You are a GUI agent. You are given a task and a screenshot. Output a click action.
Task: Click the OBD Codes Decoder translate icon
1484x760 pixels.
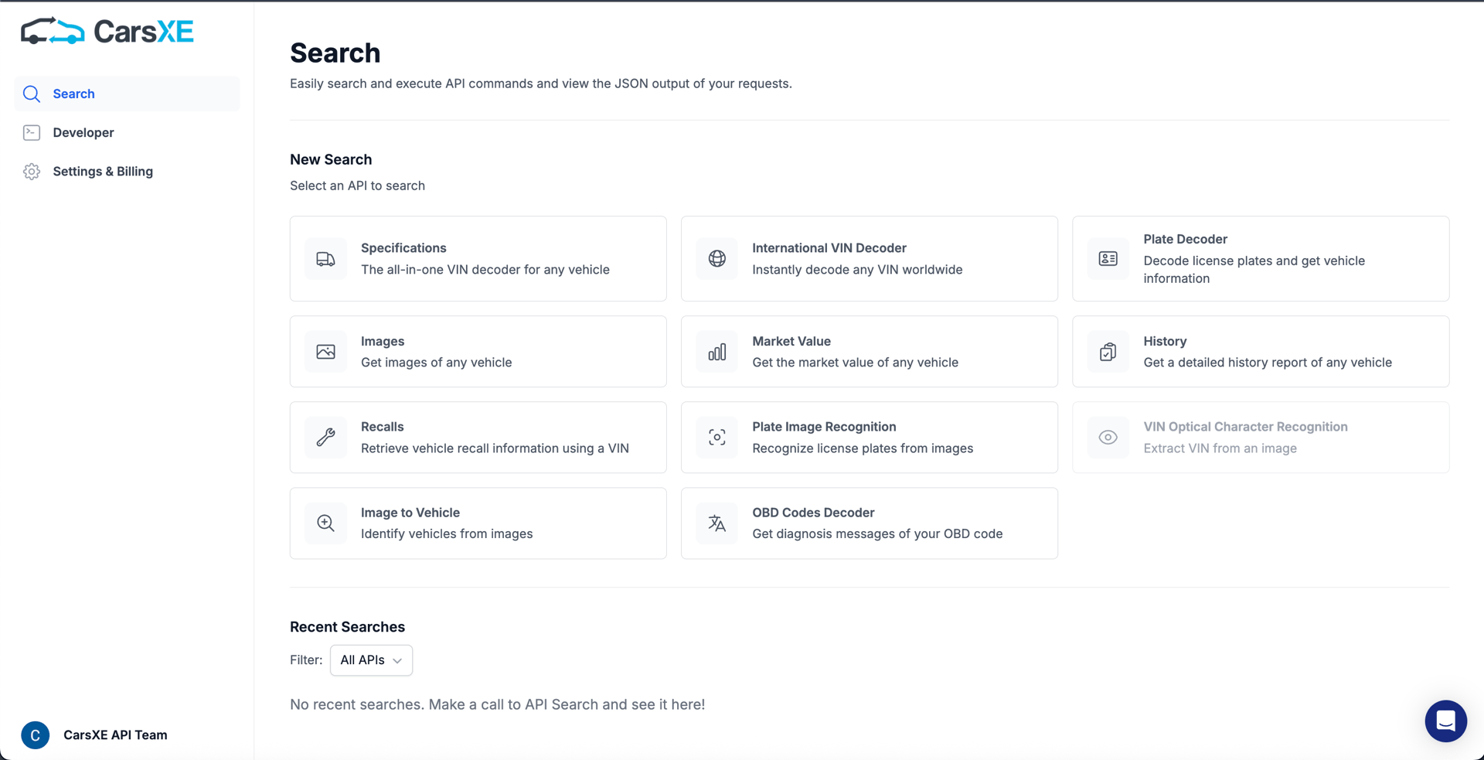pos(716,523)
